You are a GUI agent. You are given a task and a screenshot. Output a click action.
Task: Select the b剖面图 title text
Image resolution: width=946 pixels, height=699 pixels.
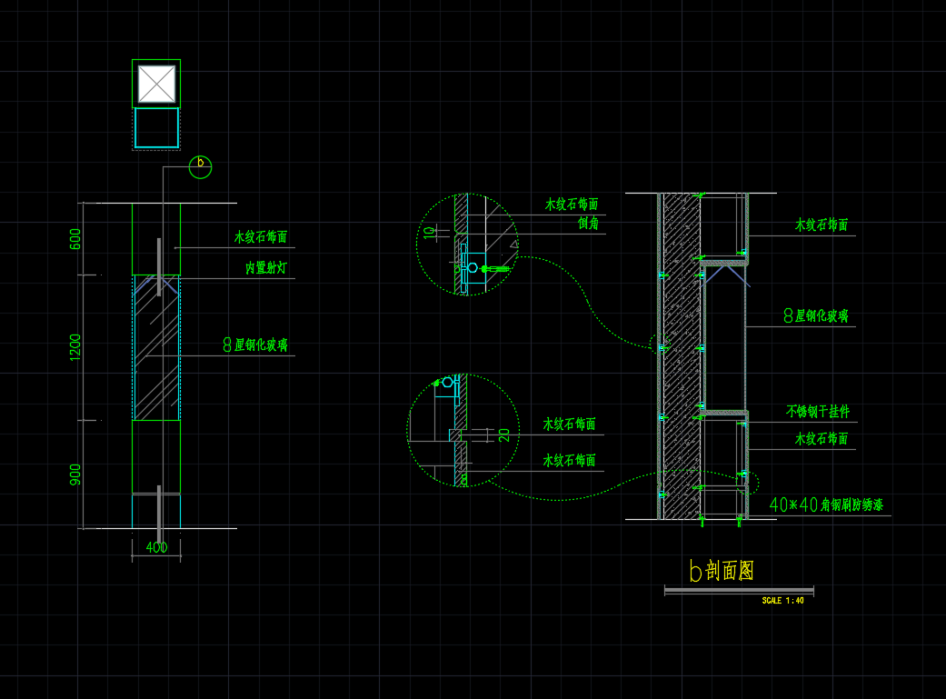[722, 570]
